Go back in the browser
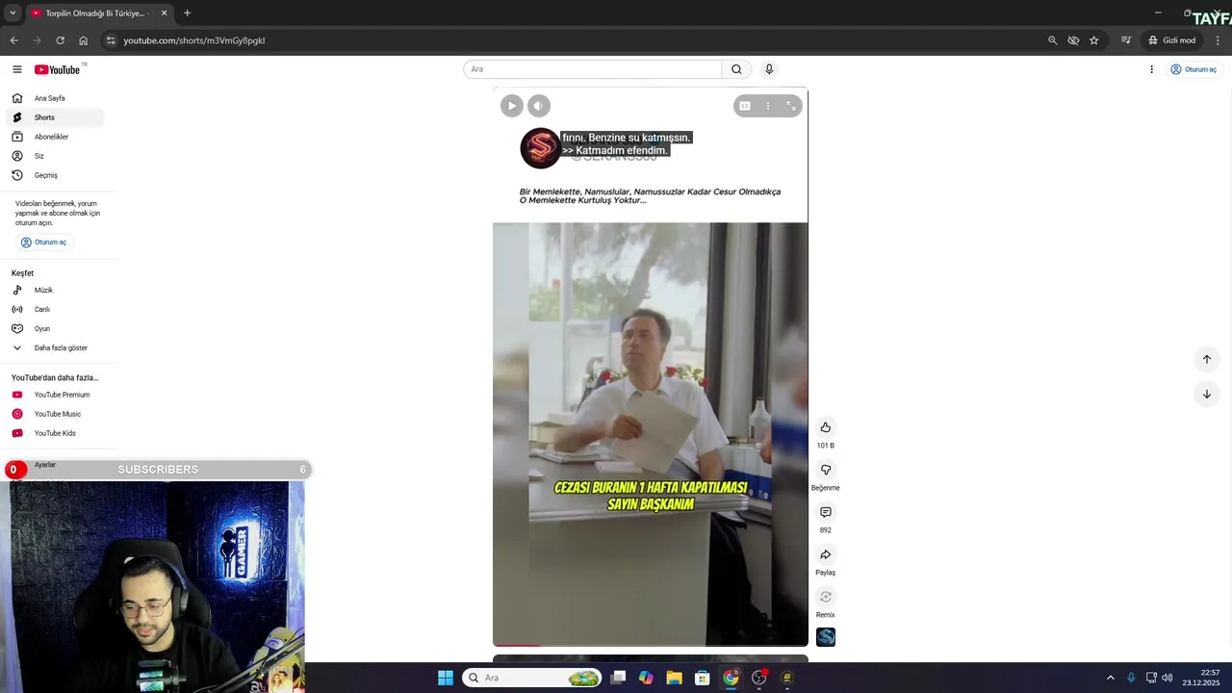The image size is (1232, 693). tap(13, 40)
